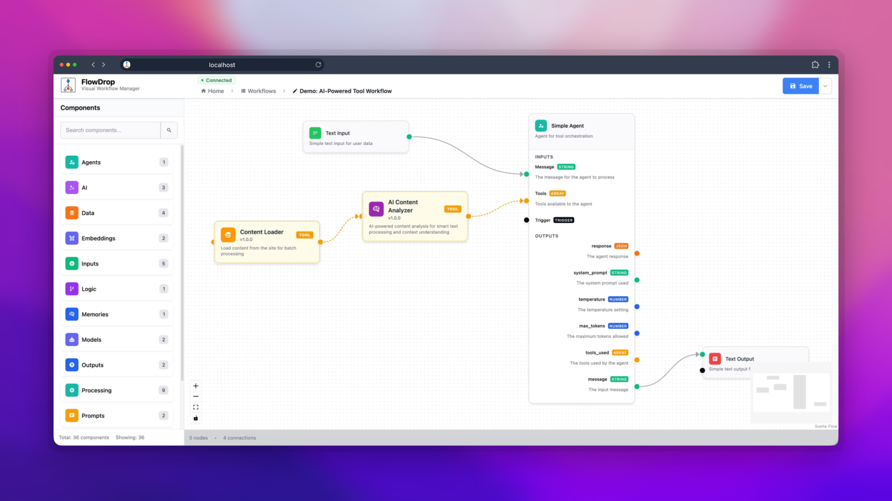Screen dimensions: 892x501
Task: Click the zoom-in canvas button
Action: coord(196,386)
